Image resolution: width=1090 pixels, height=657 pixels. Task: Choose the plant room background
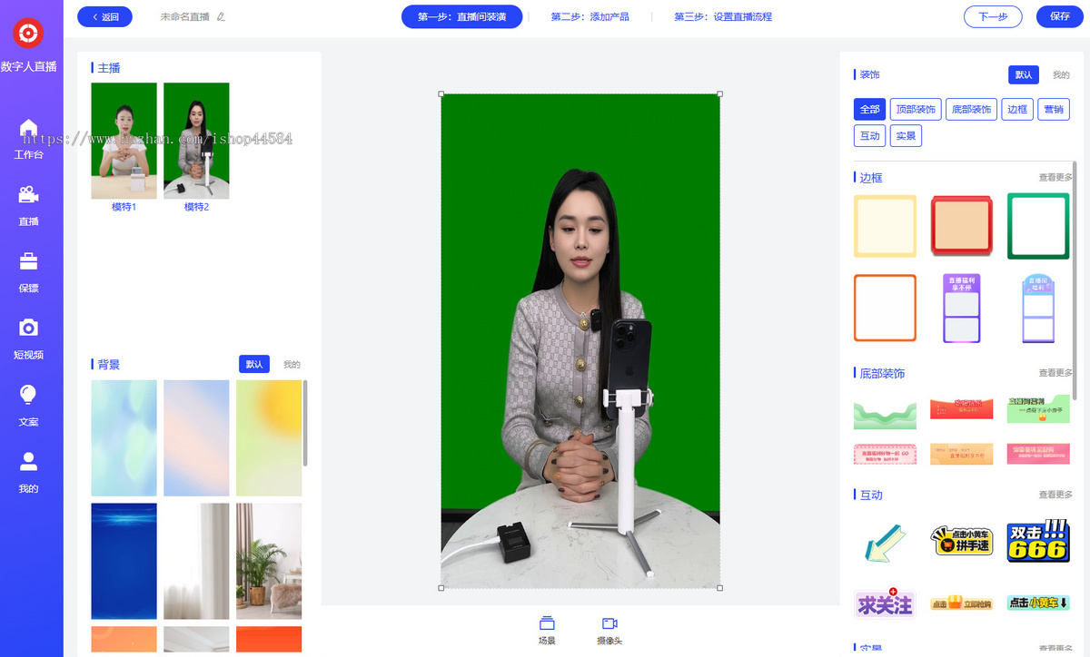click(x=269, y=561)
